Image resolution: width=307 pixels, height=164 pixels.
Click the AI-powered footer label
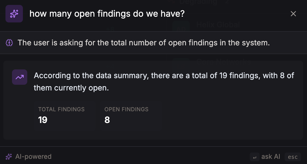click(33, 156)
